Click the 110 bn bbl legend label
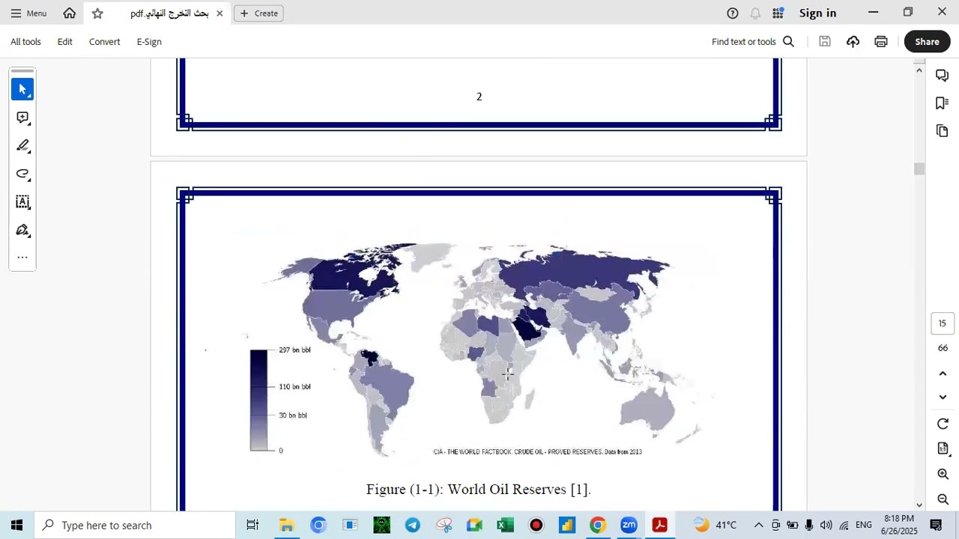The image size is (959, 539). click(294, 387)
